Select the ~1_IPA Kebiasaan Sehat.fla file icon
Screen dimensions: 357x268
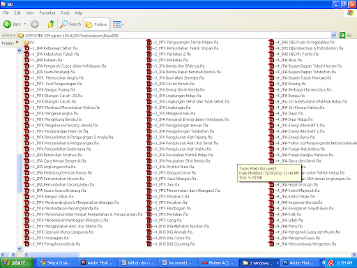tap(27, 48)
